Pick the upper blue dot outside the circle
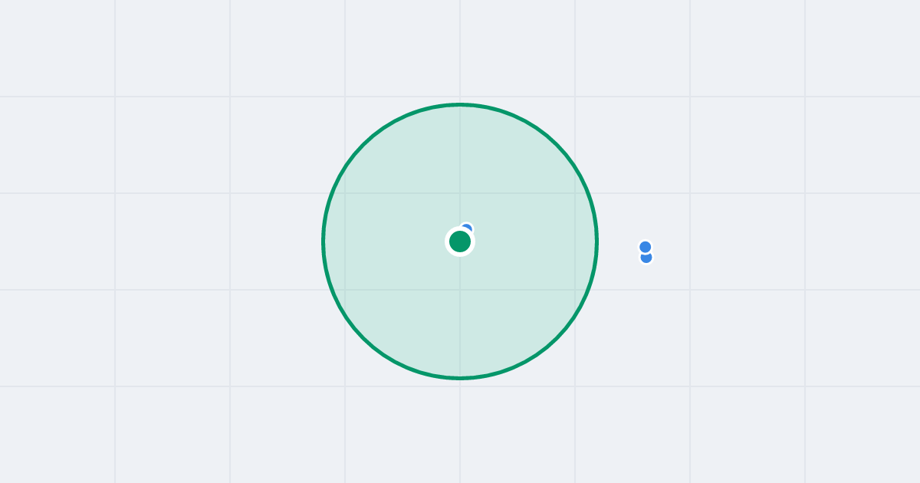Viewport: 920px width, 483px height. pos(646,247)
